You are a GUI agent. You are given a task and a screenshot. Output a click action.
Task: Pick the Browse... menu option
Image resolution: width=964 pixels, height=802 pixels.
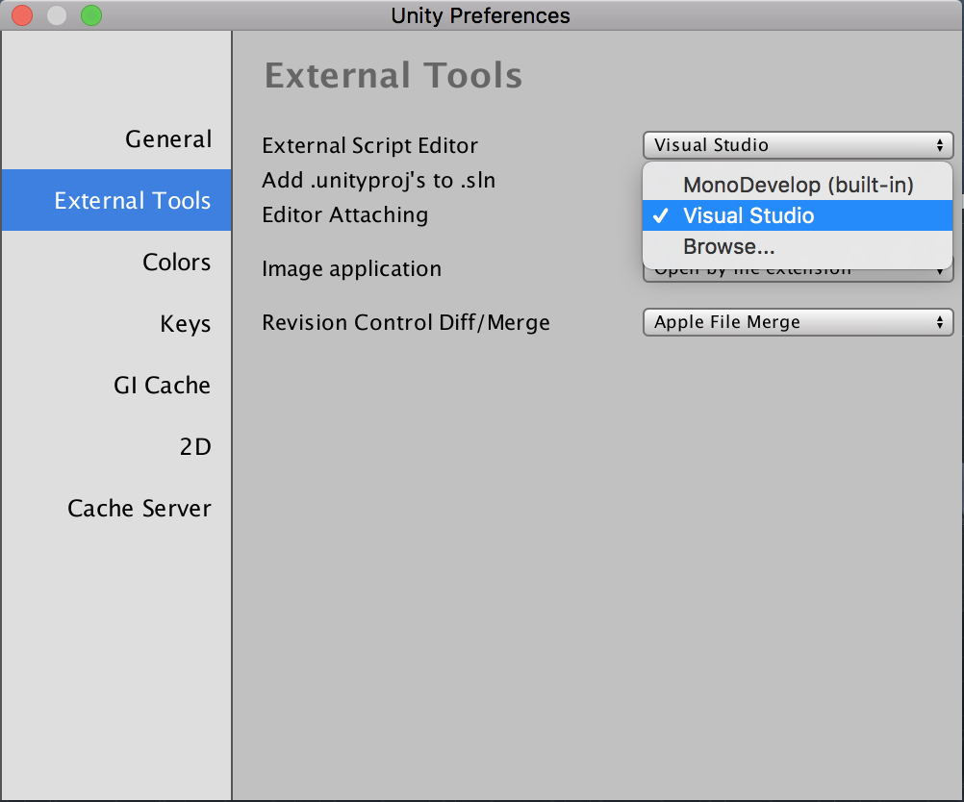click(798, 246)
